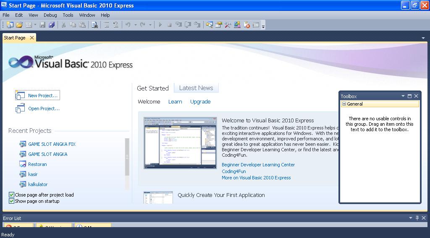Screen dimensions: 430x238
Task: Switch to the Latest News tab
Action: coord(196,88)
